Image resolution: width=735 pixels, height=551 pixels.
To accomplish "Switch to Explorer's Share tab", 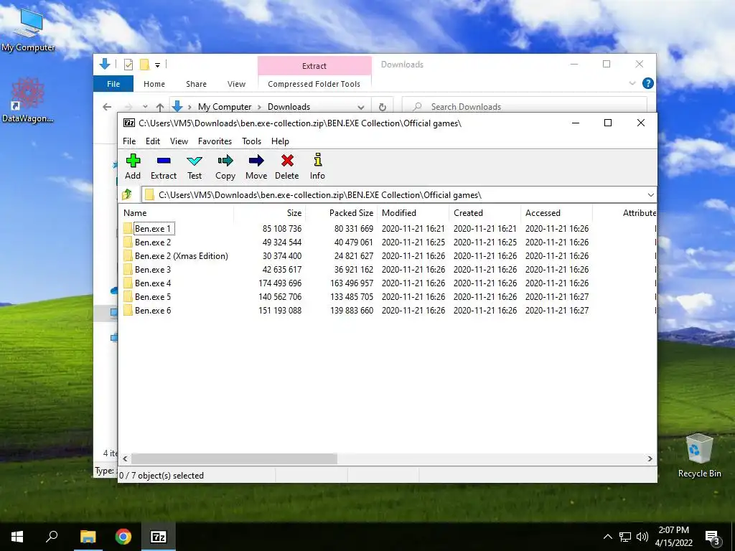I will 196,84.
